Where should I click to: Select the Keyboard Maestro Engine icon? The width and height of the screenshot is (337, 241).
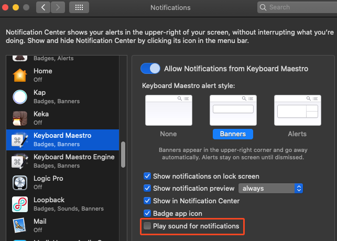[20, 161]
